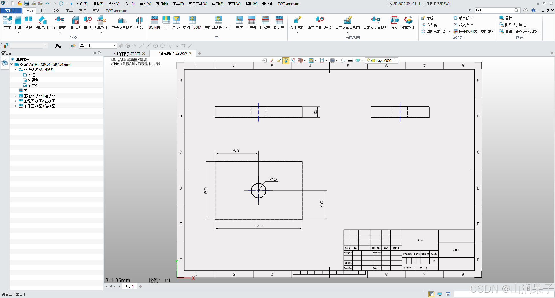The image size is (555, 298).
Task: Click the command search field containing 补孔
Action: 497,10
